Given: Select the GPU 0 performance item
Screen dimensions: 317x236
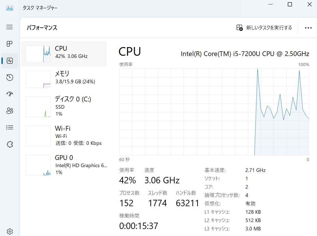Looking at the screenshot, I should 64,165.
